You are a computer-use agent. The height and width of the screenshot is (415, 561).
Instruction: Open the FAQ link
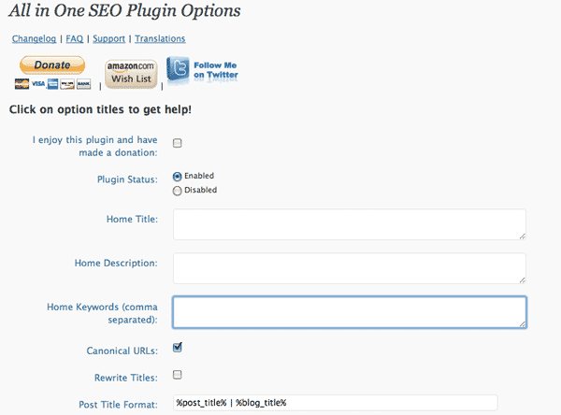point(75,39)
